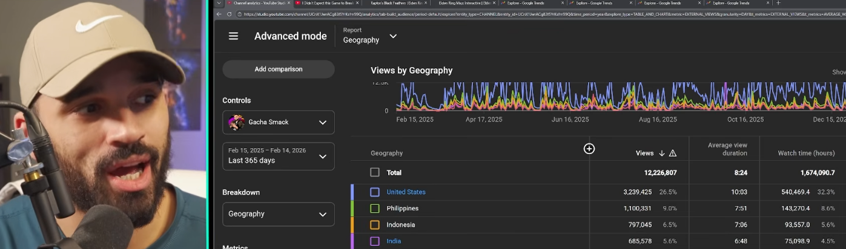Click the Watch time (hours) column header
The image size is (846, 249).
[x=806, y=154]
